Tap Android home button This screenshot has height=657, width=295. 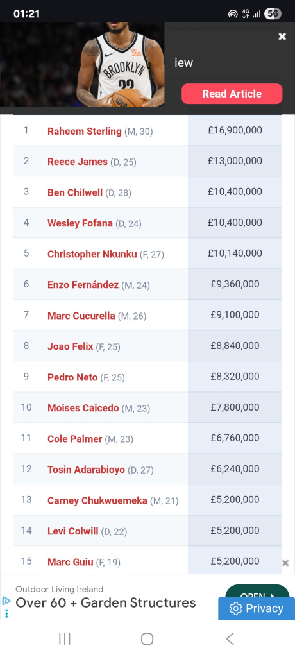point(147,639)
